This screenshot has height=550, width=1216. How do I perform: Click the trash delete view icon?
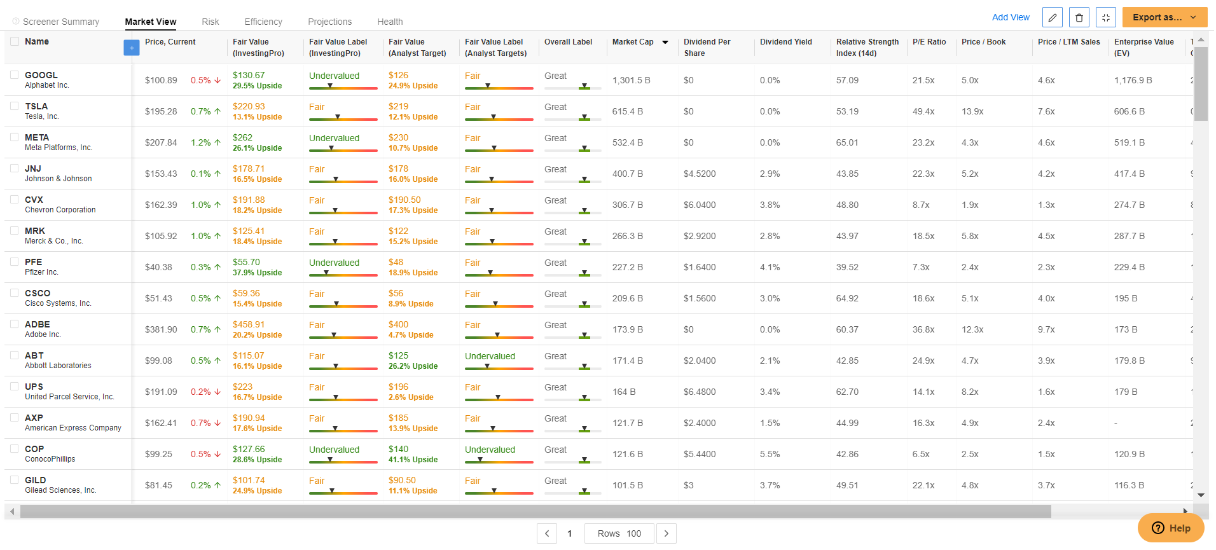click(1079, 17)
